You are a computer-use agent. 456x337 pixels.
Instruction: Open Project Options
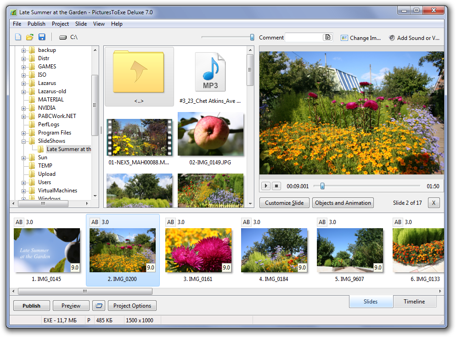point(132,306)
